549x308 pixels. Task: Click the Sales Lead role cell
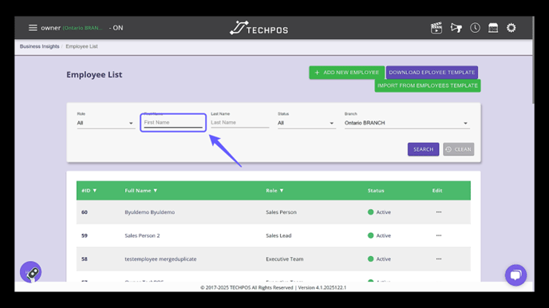coord(278,235)
